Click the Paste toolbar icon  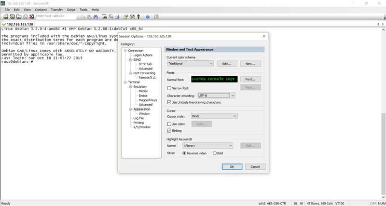click(89, 17)
